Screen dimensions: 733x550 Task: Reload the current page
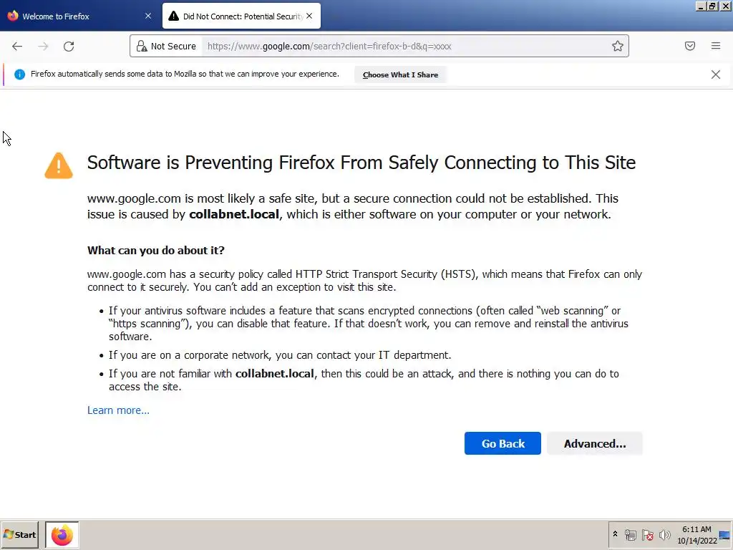point(69,47)
